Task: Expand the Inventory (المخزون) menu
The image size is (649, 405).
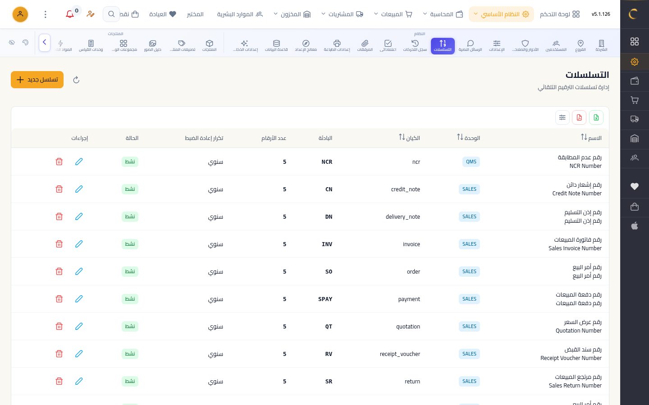Action: (x=293, y=14)
